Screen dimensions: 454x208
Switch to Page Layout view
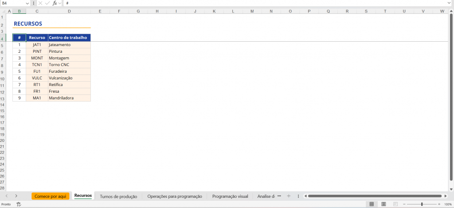pos(384,204)
